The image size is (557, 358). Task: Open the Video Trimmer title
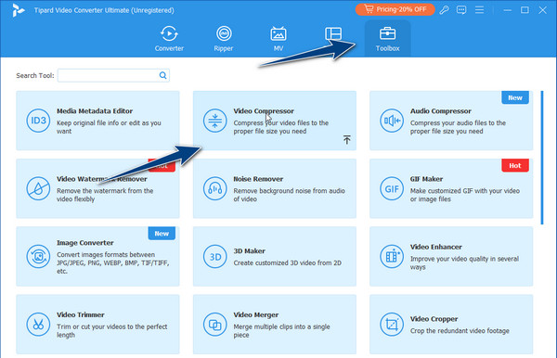click(x=80, y=315)
